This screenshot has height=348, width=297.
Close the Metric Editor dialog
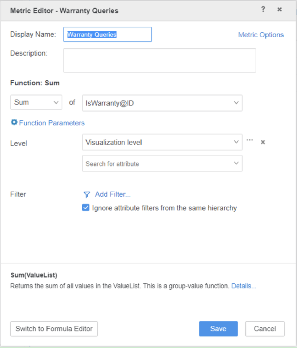tap(279, 10)
